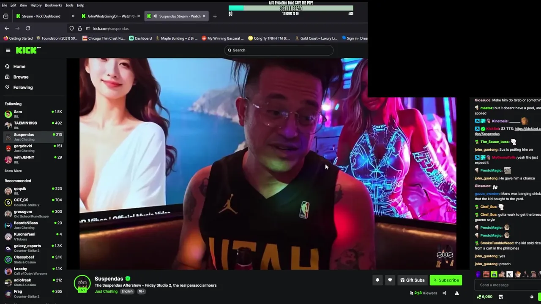Open the Kick hamburger sidebar menu
Image resolution: width=541 pixels, height=304 pixels.
coord(8,50)
